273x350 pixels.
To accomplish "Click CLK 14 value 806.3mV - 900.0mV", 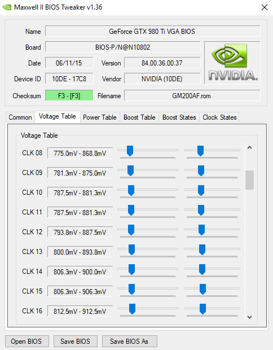I will point(80,272).
